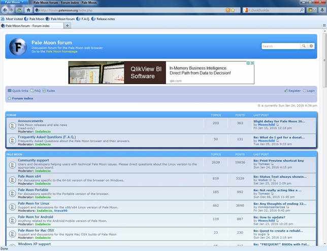This screenshot has height=251, width=327.
Task: Click the Pale Moon x64 forum status icon
Action: click(x=12, y=180)
